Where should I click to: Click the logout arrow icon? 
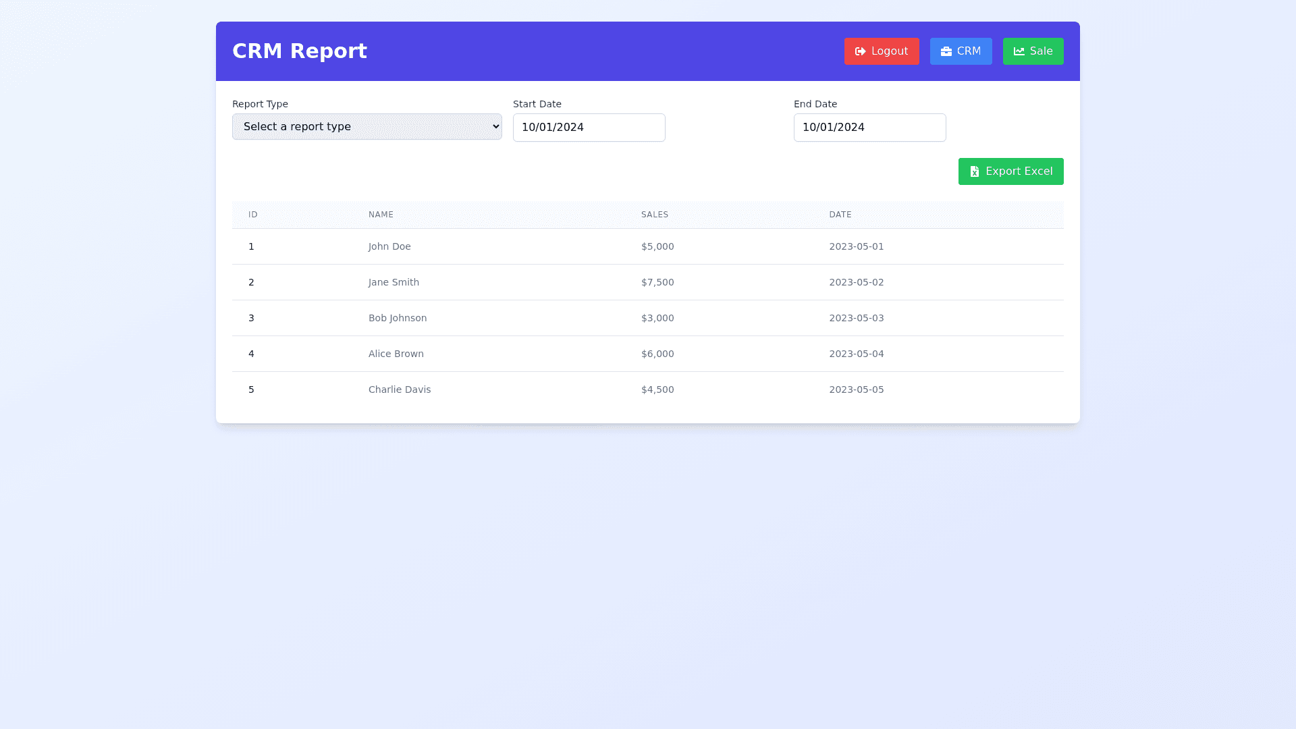[x=860, y=51]
